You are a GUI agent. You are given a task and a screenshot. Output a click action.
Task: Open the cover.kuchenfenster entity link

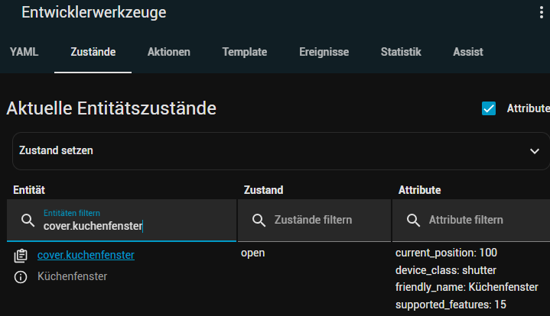pyautogui.click(x=86, y=255)
